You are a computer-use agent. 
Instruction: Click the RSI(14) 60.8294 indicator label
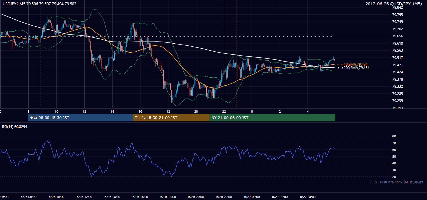(x=15, y=127)
